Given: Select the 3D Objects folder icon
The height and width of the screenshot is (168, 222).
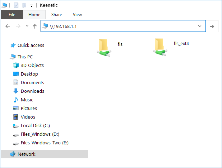Looking at the screenshot, I should click(16, 65).
